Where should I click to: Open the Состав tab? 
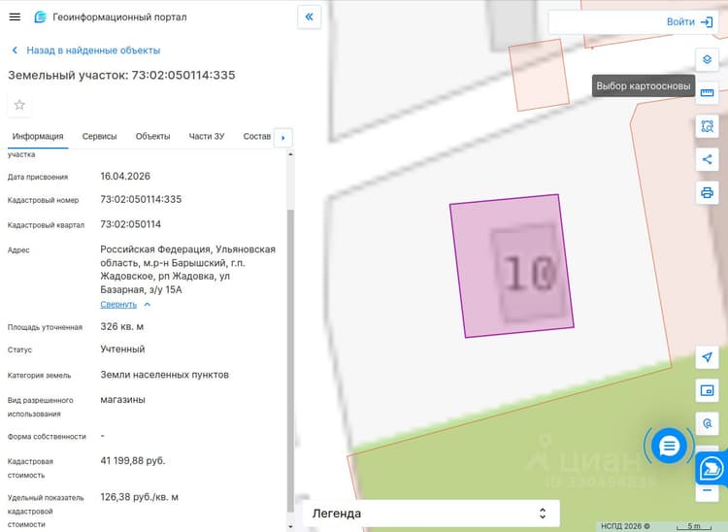point(257,137)
